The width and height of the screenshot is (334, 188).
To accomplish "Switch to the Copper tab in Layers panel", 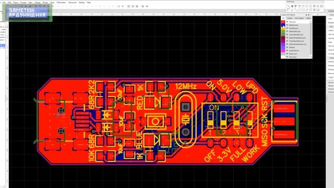I will [x=290, y=18].
